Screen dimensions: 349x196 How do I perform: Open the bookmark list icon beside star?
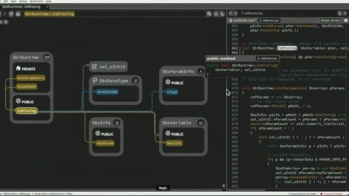pos(222,14)
